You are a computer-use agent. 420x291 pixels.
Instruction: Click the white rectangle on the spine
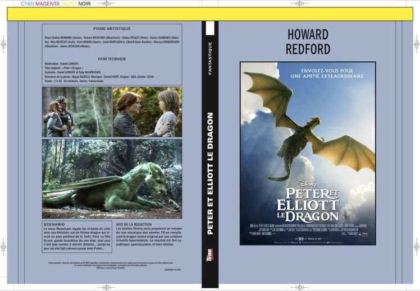(x=210, y=28)
